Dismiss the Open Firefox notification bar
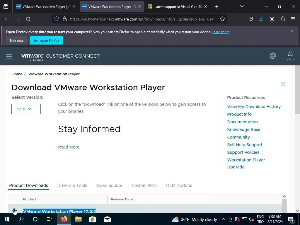The width and height of the screenshot is (300, 225). [x=292, y=31]
